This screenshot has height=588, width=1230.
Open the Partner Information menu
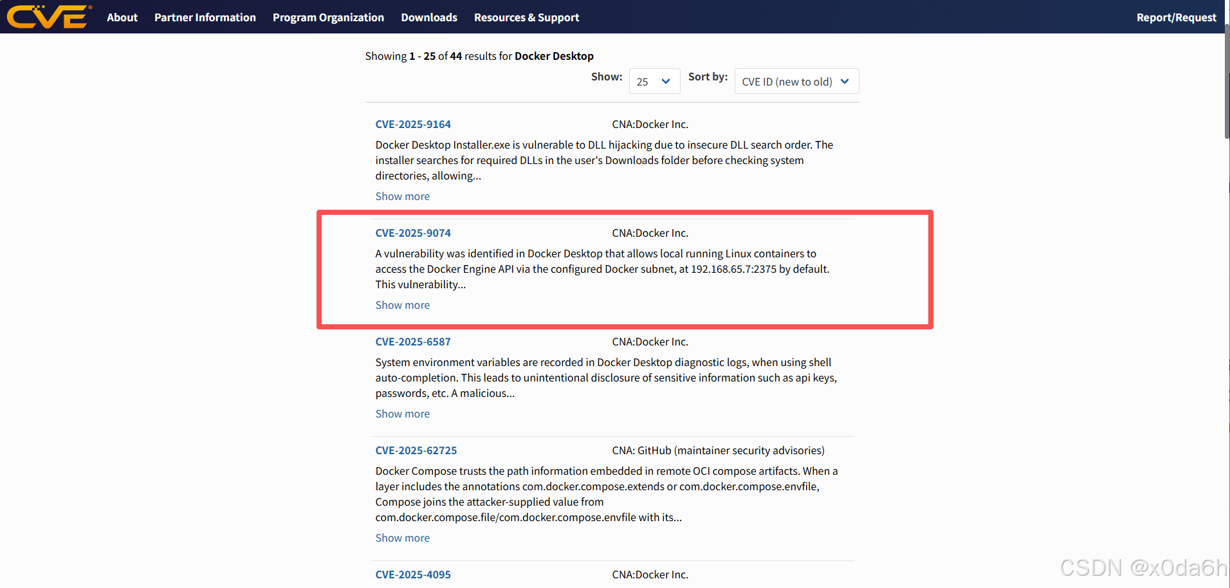pyautogui.click(x=205, y=17)
